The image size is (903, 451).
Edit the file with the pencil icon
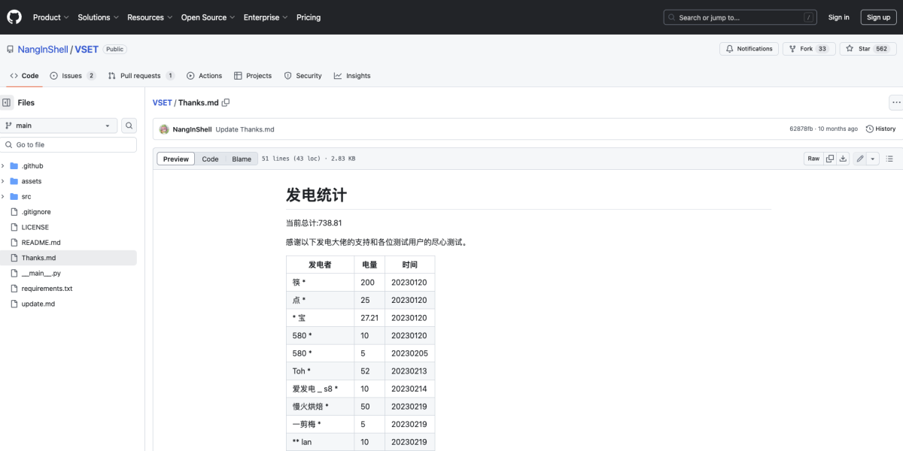[x=860, y=158]
